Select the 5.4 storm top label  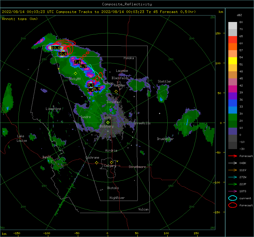90,90
